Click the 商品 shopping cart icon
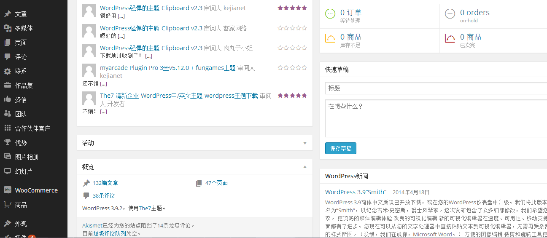This screenshot has width=547, height=238. 7,205
